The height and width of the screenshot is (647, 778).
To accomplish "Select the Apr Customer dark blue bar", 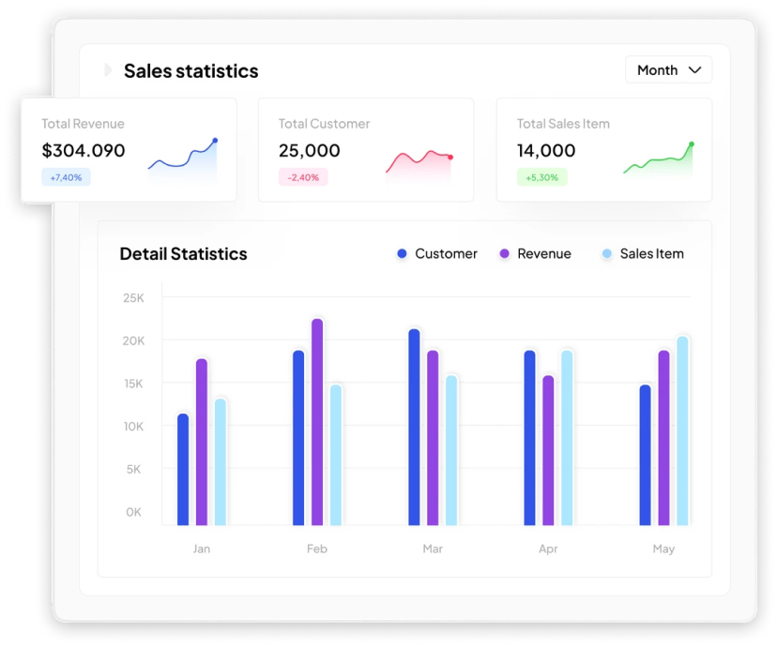I will click(530, 438).
